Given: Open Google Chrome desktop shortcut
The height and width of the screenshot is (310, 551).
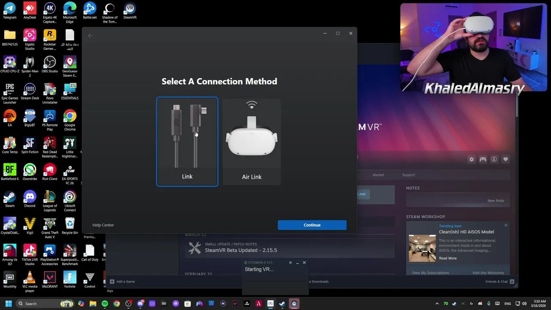Looking at the screenshot, I should tap(70, 121).
